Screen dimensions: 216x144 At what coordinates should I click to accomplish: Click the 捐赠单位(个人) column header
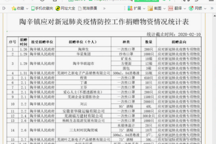pos(83,42)
